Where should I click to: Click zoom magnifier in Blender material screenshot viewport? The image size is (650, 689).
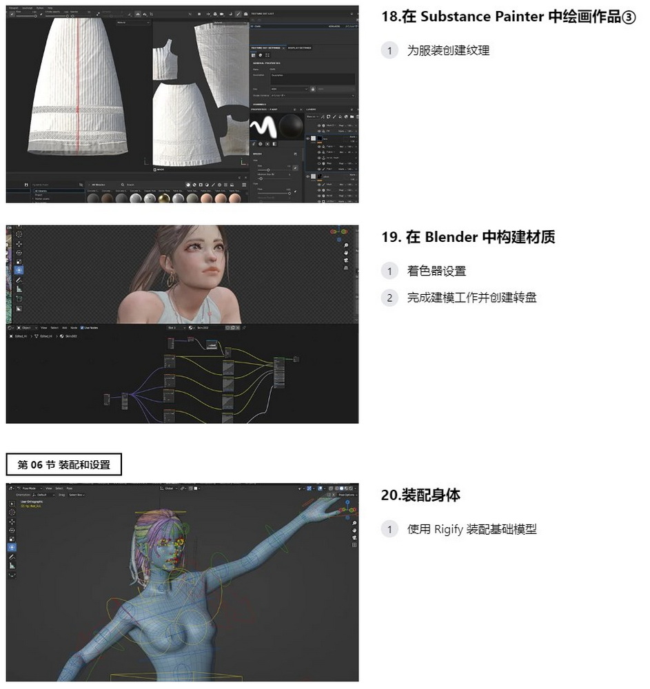pos(346,245)
